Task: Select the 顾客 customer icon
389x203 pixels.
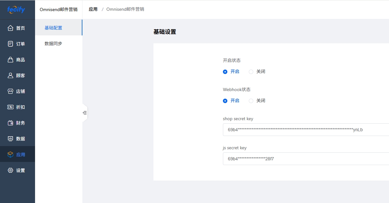Action: coord(10,76)
